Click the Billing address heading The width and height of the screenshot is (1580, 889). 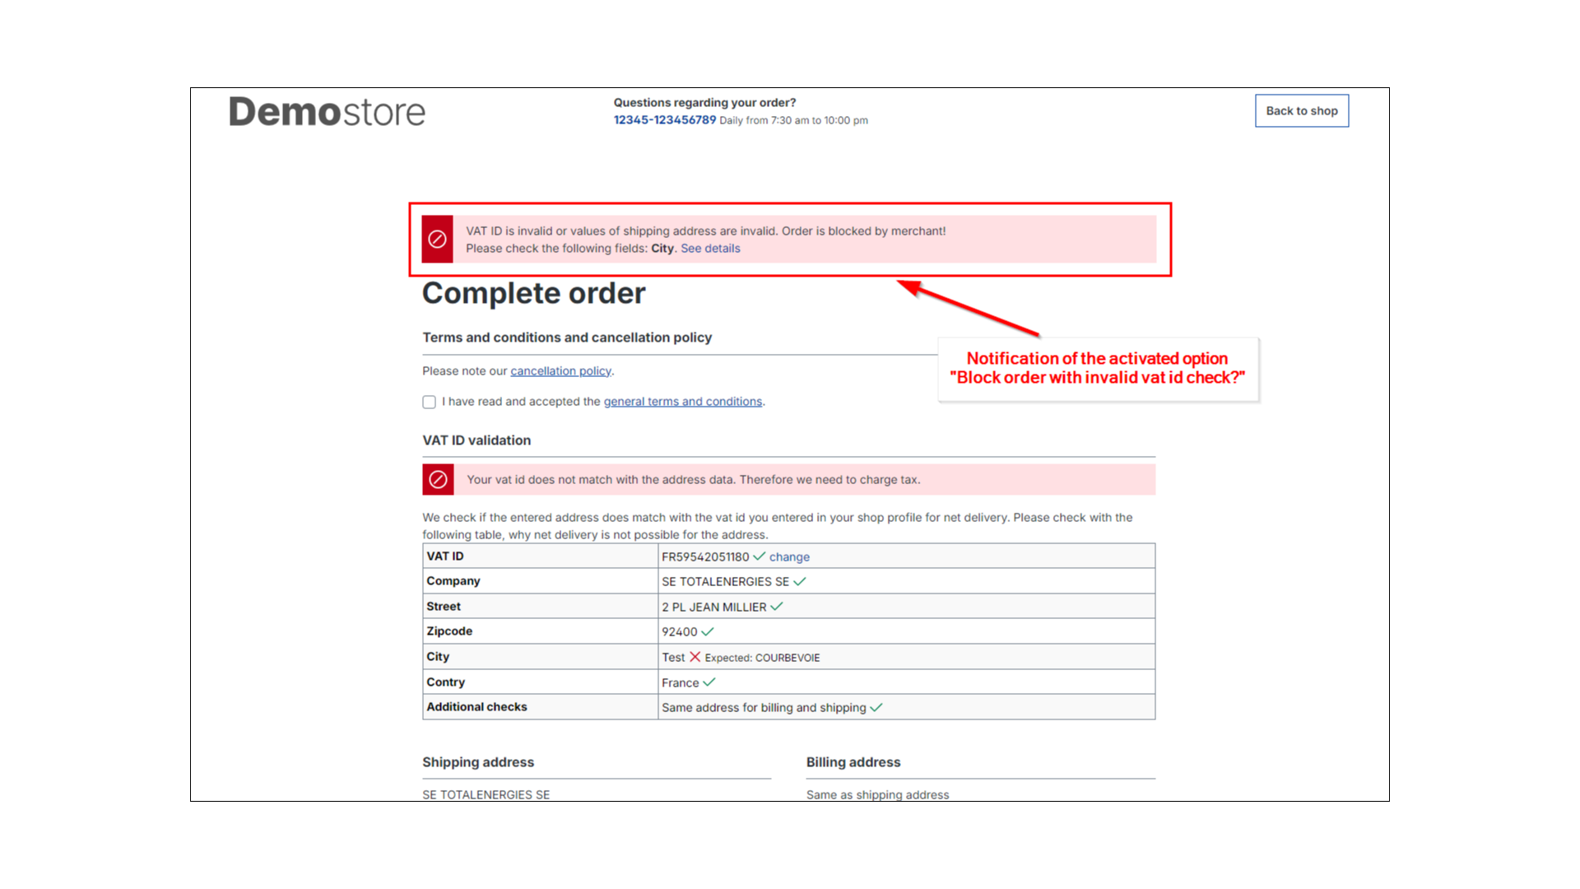coord(853,762)
